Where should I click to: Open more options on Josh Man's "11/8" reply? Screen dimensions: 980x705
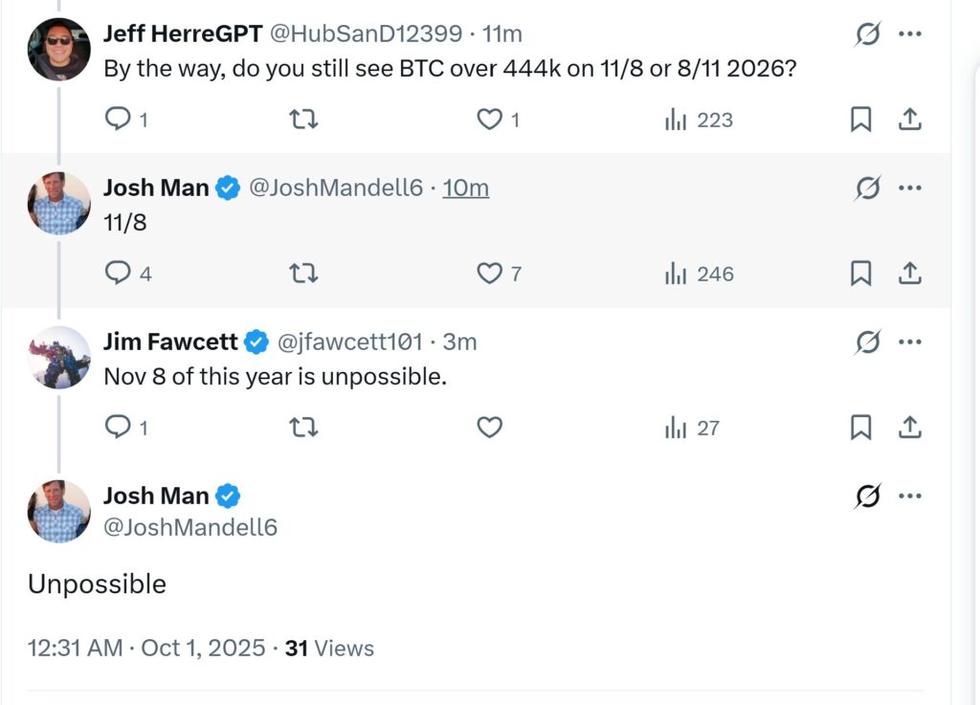click(x=910, y=187)
